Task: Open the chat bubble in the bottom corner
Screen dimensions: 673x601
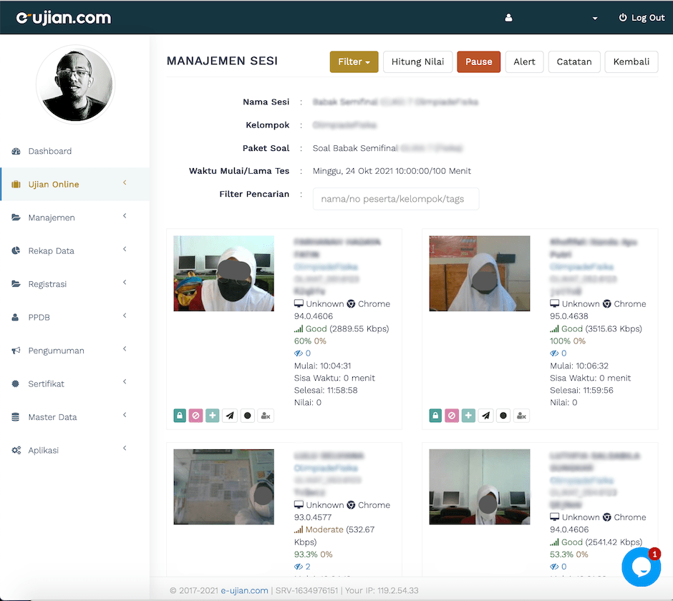Action: pos(641,567)
